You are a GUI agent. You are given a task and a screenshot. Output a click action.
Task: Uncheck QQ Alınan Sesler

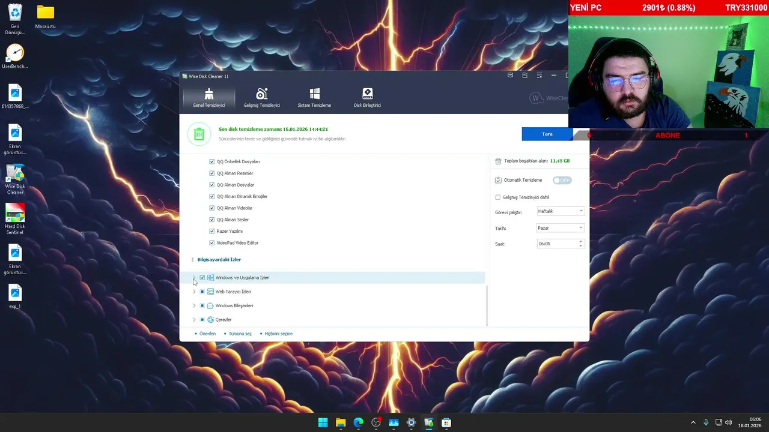(x=211, y=220)
